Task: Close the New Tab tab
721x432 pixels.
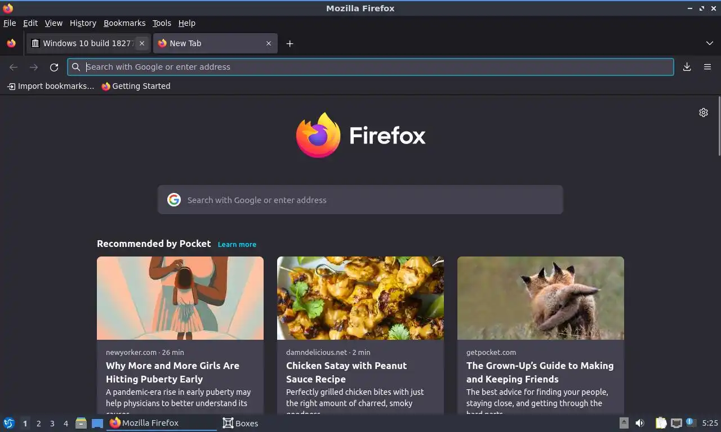Action: (x=269, y=43)
